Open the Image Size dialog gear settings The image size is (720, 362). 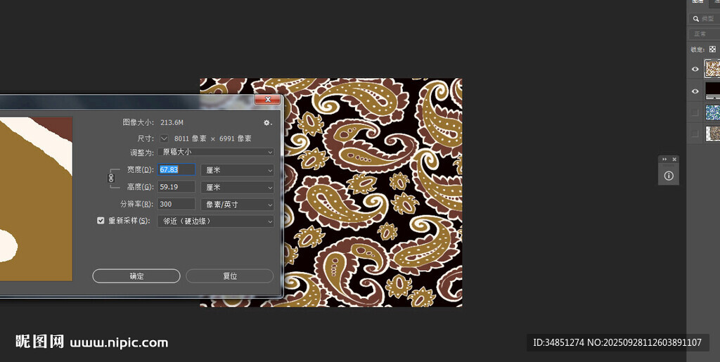point(267,122)
